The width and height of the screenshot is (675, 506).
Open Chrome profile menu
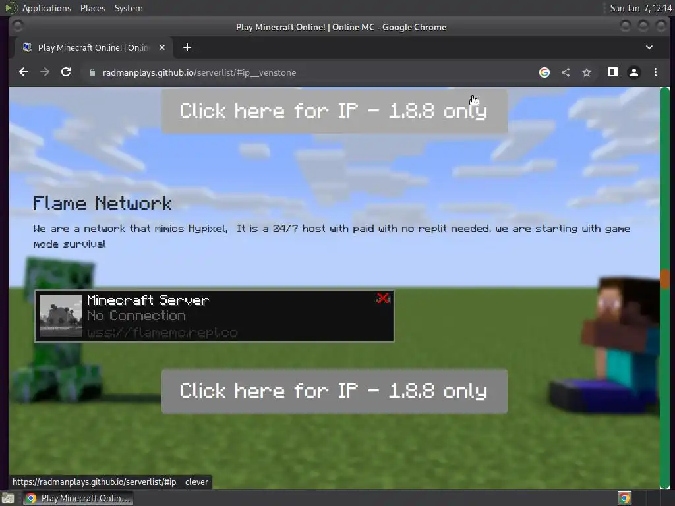(x=634, y=72)
